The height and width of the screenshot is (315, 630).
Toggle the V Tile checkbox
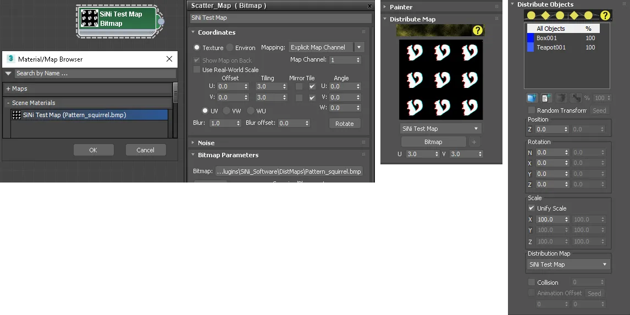tap(312, 98)
